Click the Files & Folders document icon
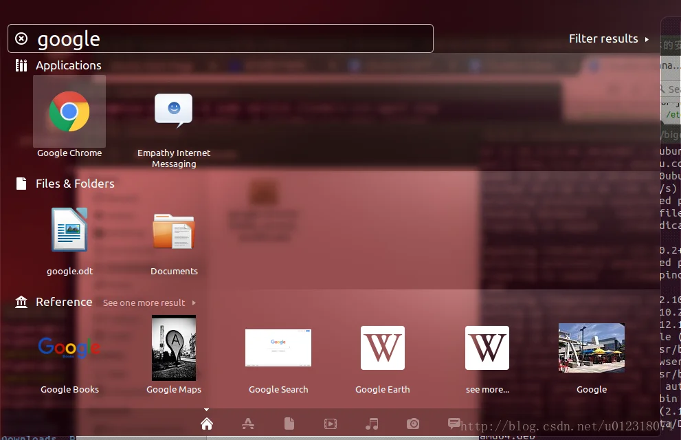This screenshot has height=440, width=681. 21,184
